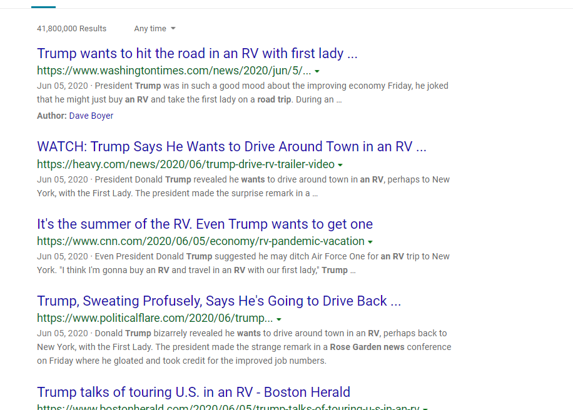
Task: Expand the politicalflare.com URL dropdown arrow
Action: point(279,319)
